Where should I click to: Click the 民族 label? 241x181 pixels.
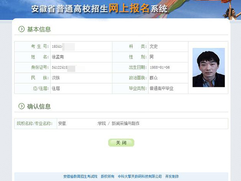(40, 78)
